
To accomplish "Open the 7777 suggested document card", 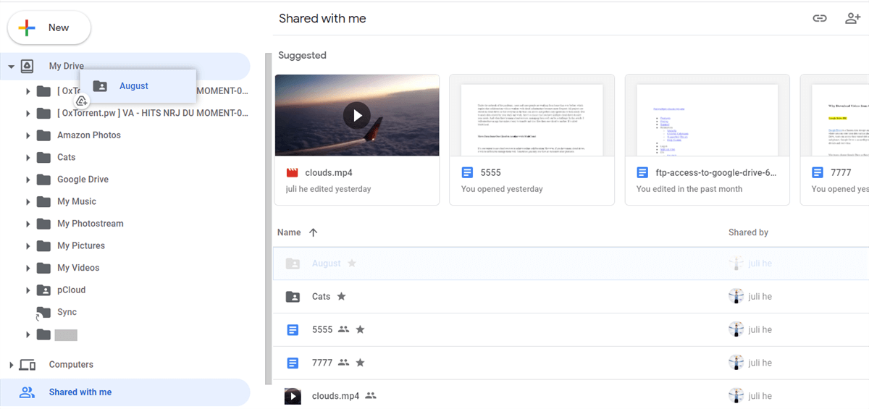I will point(834,140).
